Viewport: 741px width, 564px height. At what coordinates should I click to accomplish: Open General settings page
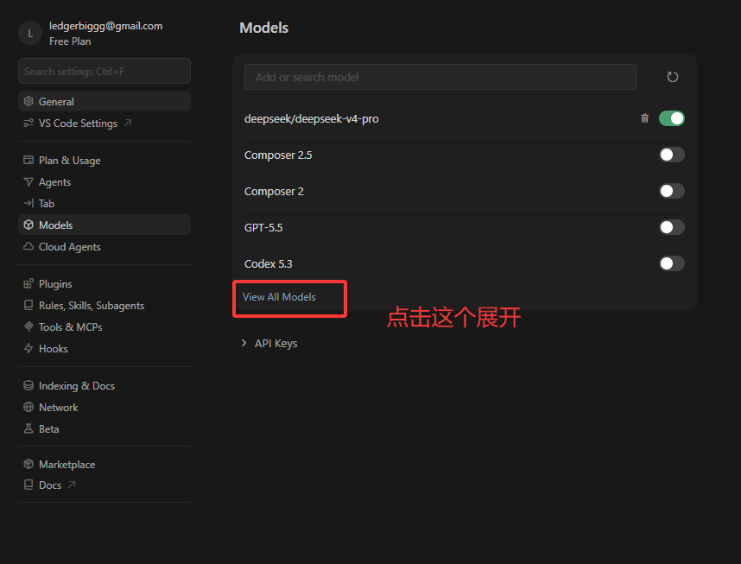click(x=104, y=101)
